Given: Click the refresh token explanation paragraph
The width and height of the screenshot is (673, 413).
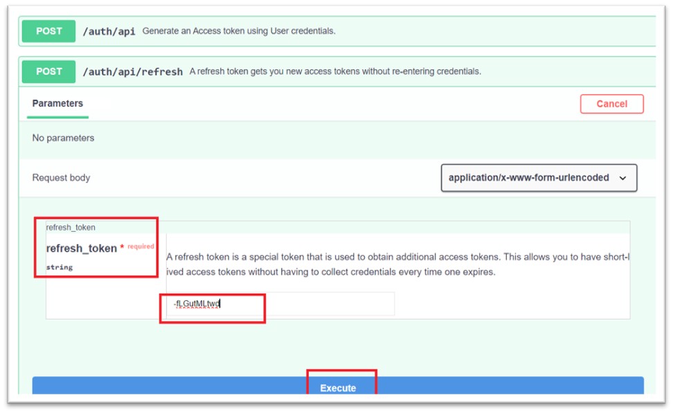Looking at the screenshot, I should (397, 264).
